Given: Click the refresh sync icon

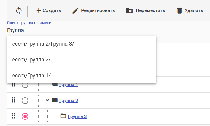Looking at the screenshot, I should point(19,11).
